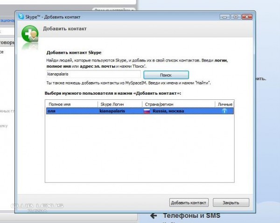Click the back arrow beside Телефоны и SMS
The width and height of the screenshot is (280, 223).
click(x=153, y=216)
